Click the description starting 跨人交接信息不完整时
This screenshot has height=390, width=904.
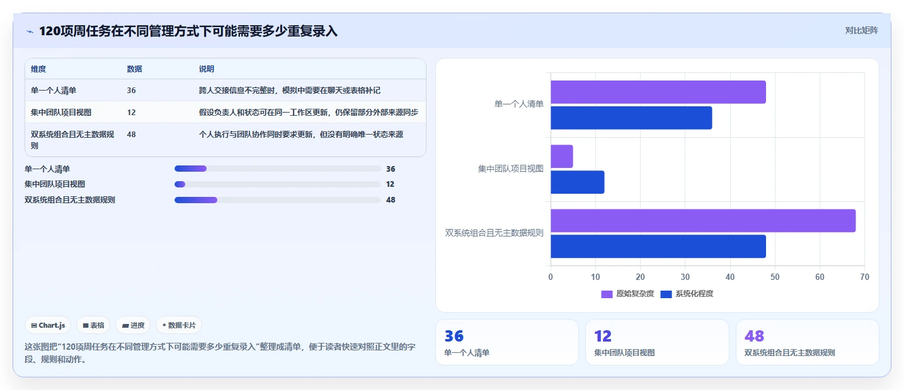tap(290, 91)
